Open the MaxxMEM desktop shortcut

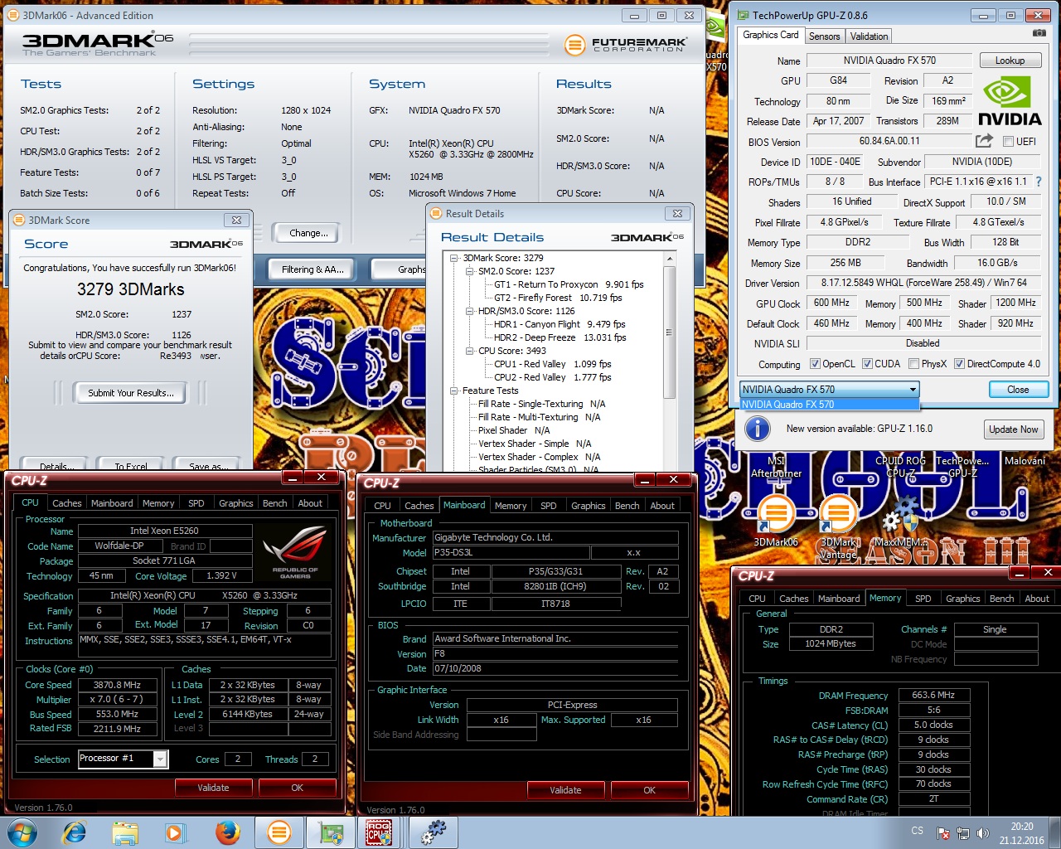click(901, 522)
